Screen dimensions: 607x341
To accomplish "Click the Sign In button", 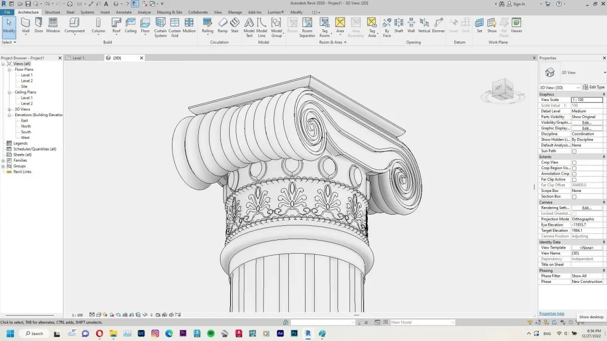I will pos(516,4).
